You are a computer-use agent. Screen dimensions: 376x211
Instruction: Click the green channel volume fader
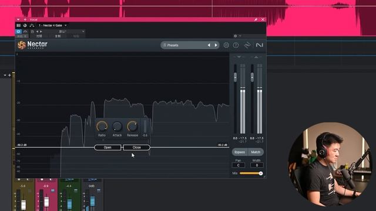click(x=69, y=204)
